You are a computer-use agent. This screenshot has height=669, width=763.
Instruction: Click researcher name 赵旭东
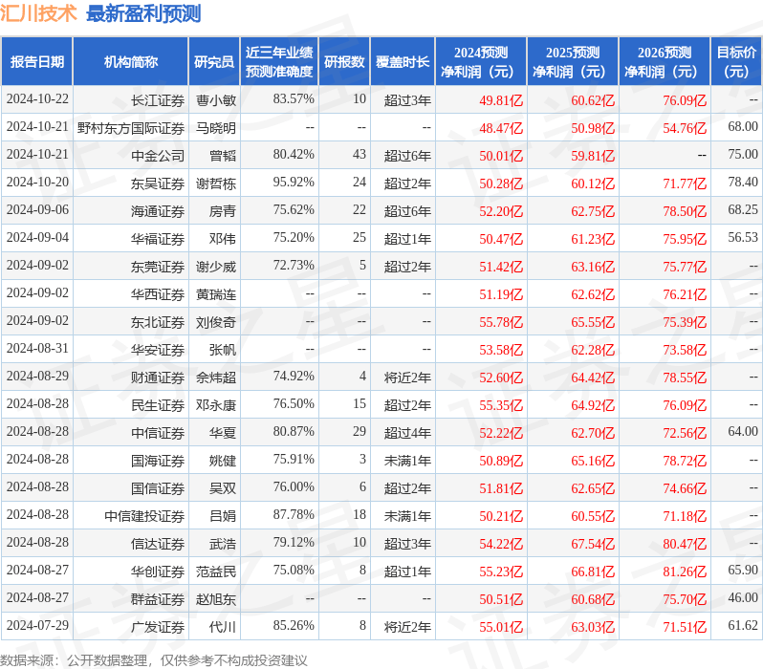pyautogui.click(x=216, y=599)
